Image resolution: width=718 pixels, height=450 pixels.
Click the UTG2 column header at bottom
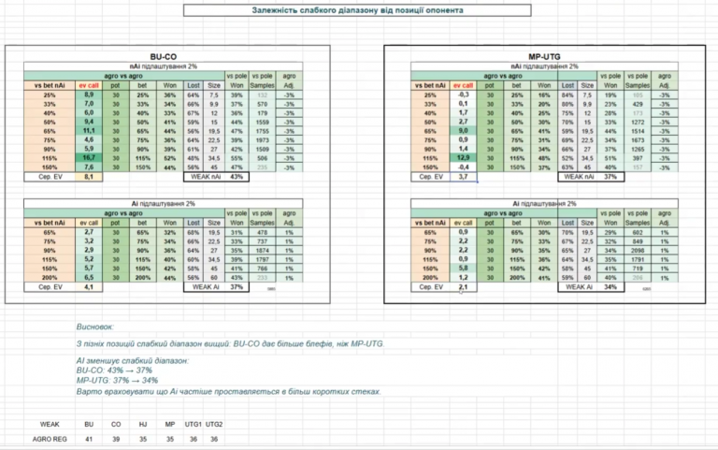(214, 425)
